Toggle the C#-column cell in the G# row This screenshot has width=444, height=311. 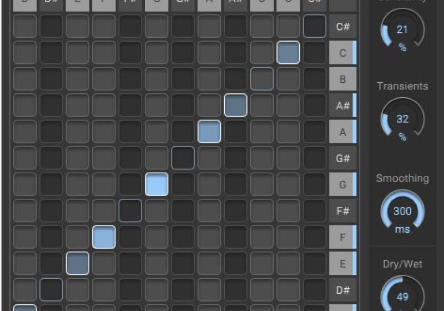315,158
